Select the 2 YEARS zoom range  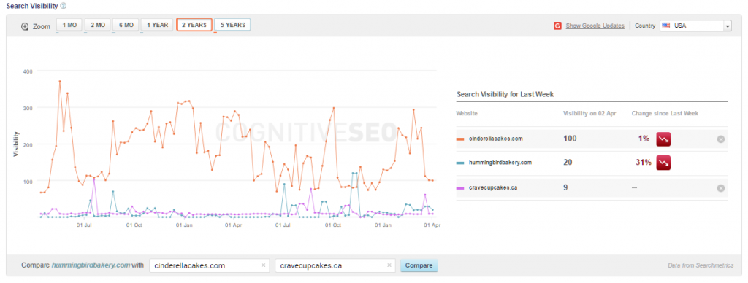[194, 26]
